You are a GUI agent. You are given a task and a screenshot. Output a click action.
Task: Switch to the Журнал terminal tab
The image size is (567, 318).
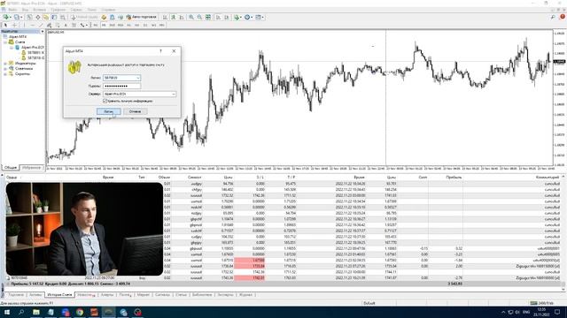(246, 295)
